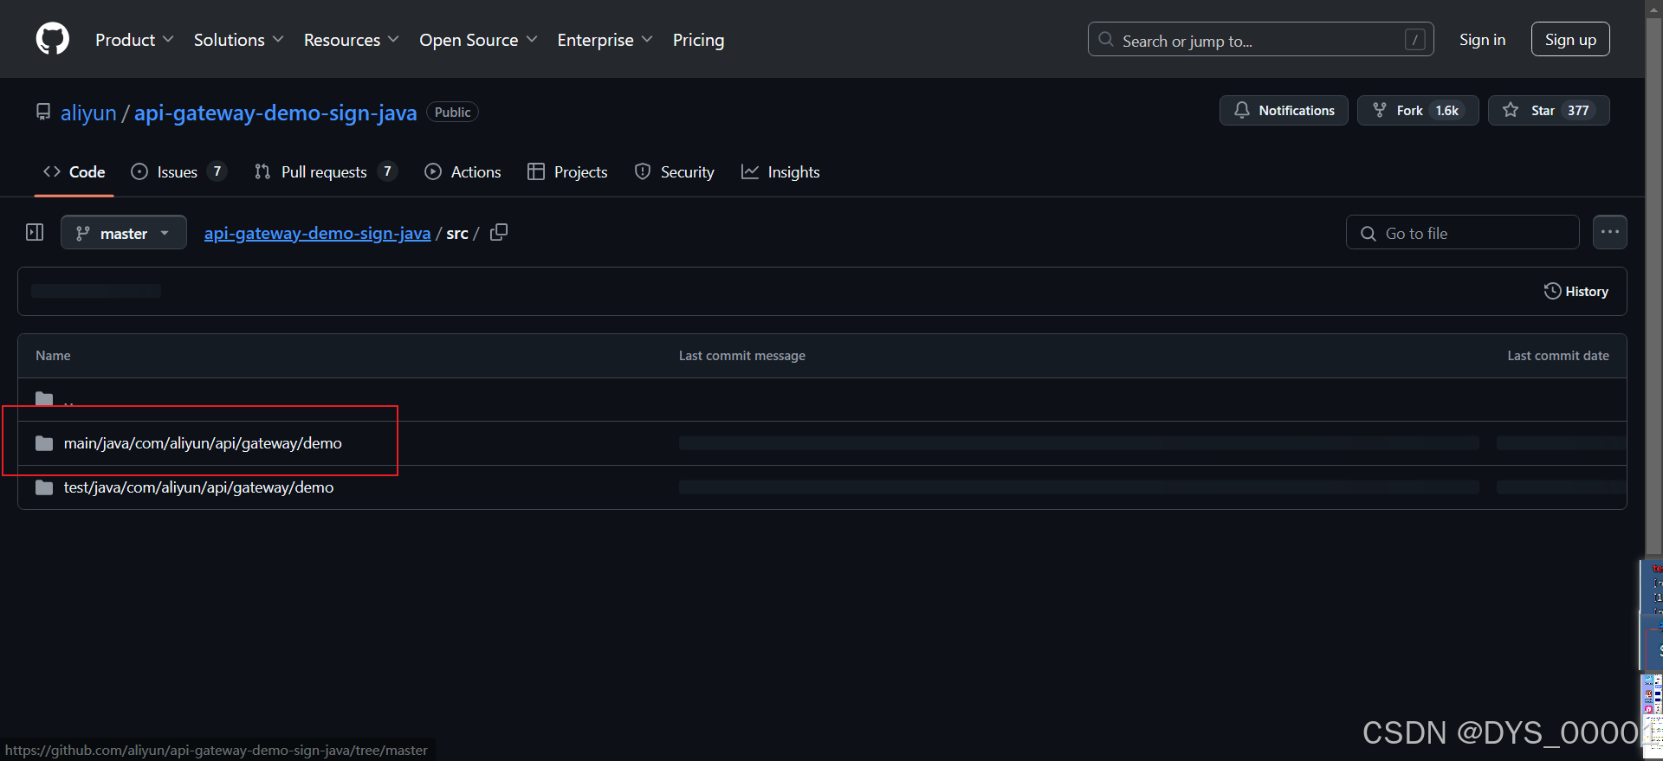Expand the Solutions menu
Viewport: 1663px width, 761px height.
point(238,40)
